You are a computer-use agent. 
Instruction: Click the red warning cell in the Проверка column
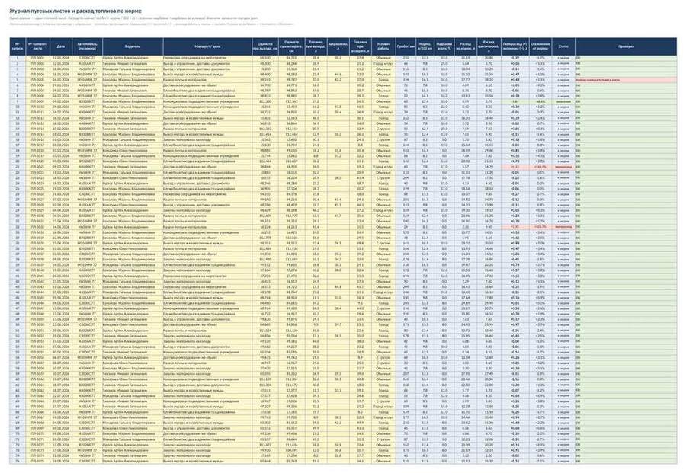click(x=626, y=80)
